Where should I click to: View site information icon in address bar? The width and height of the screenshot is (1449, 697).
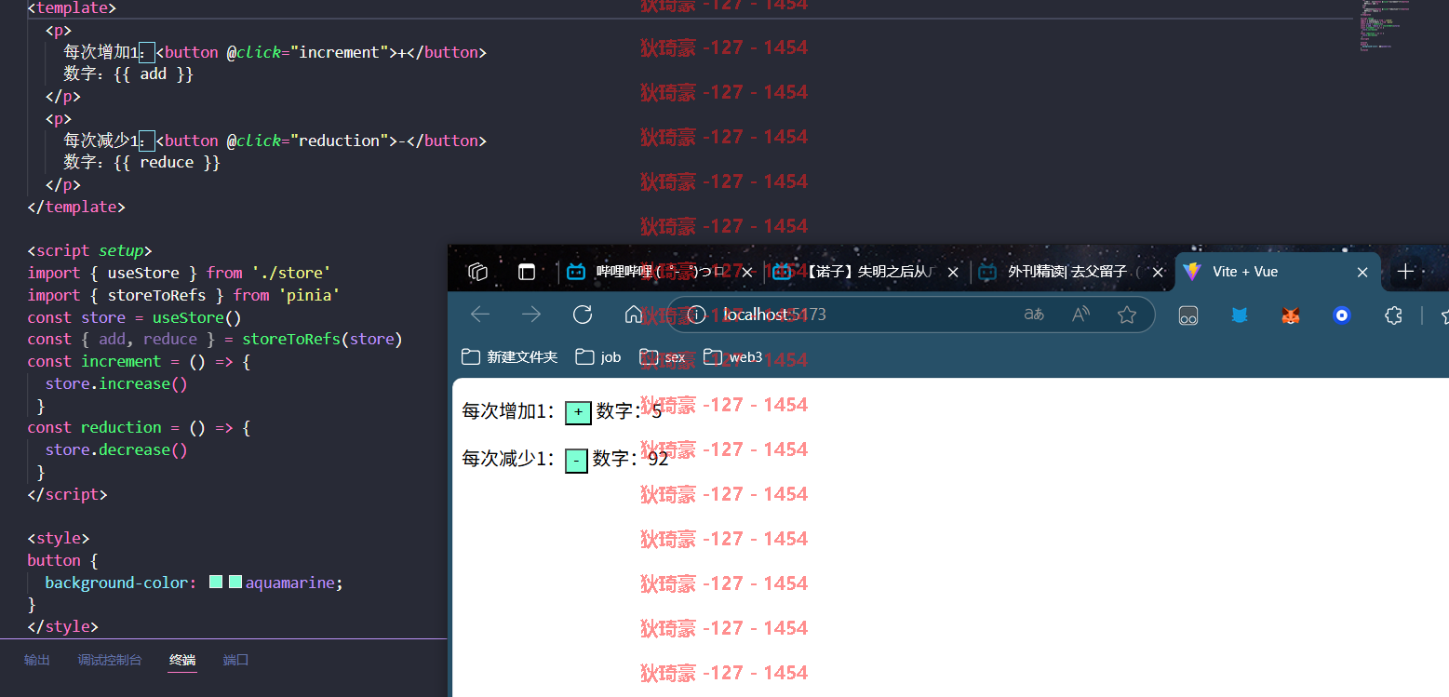click(x=696, y=315)
